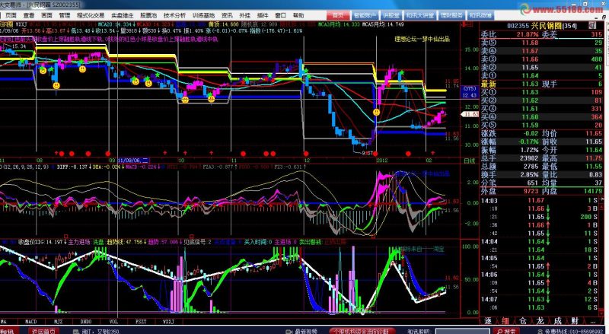
Task: Select the 最新 11.63 price row
Action: tap(543, 84)
